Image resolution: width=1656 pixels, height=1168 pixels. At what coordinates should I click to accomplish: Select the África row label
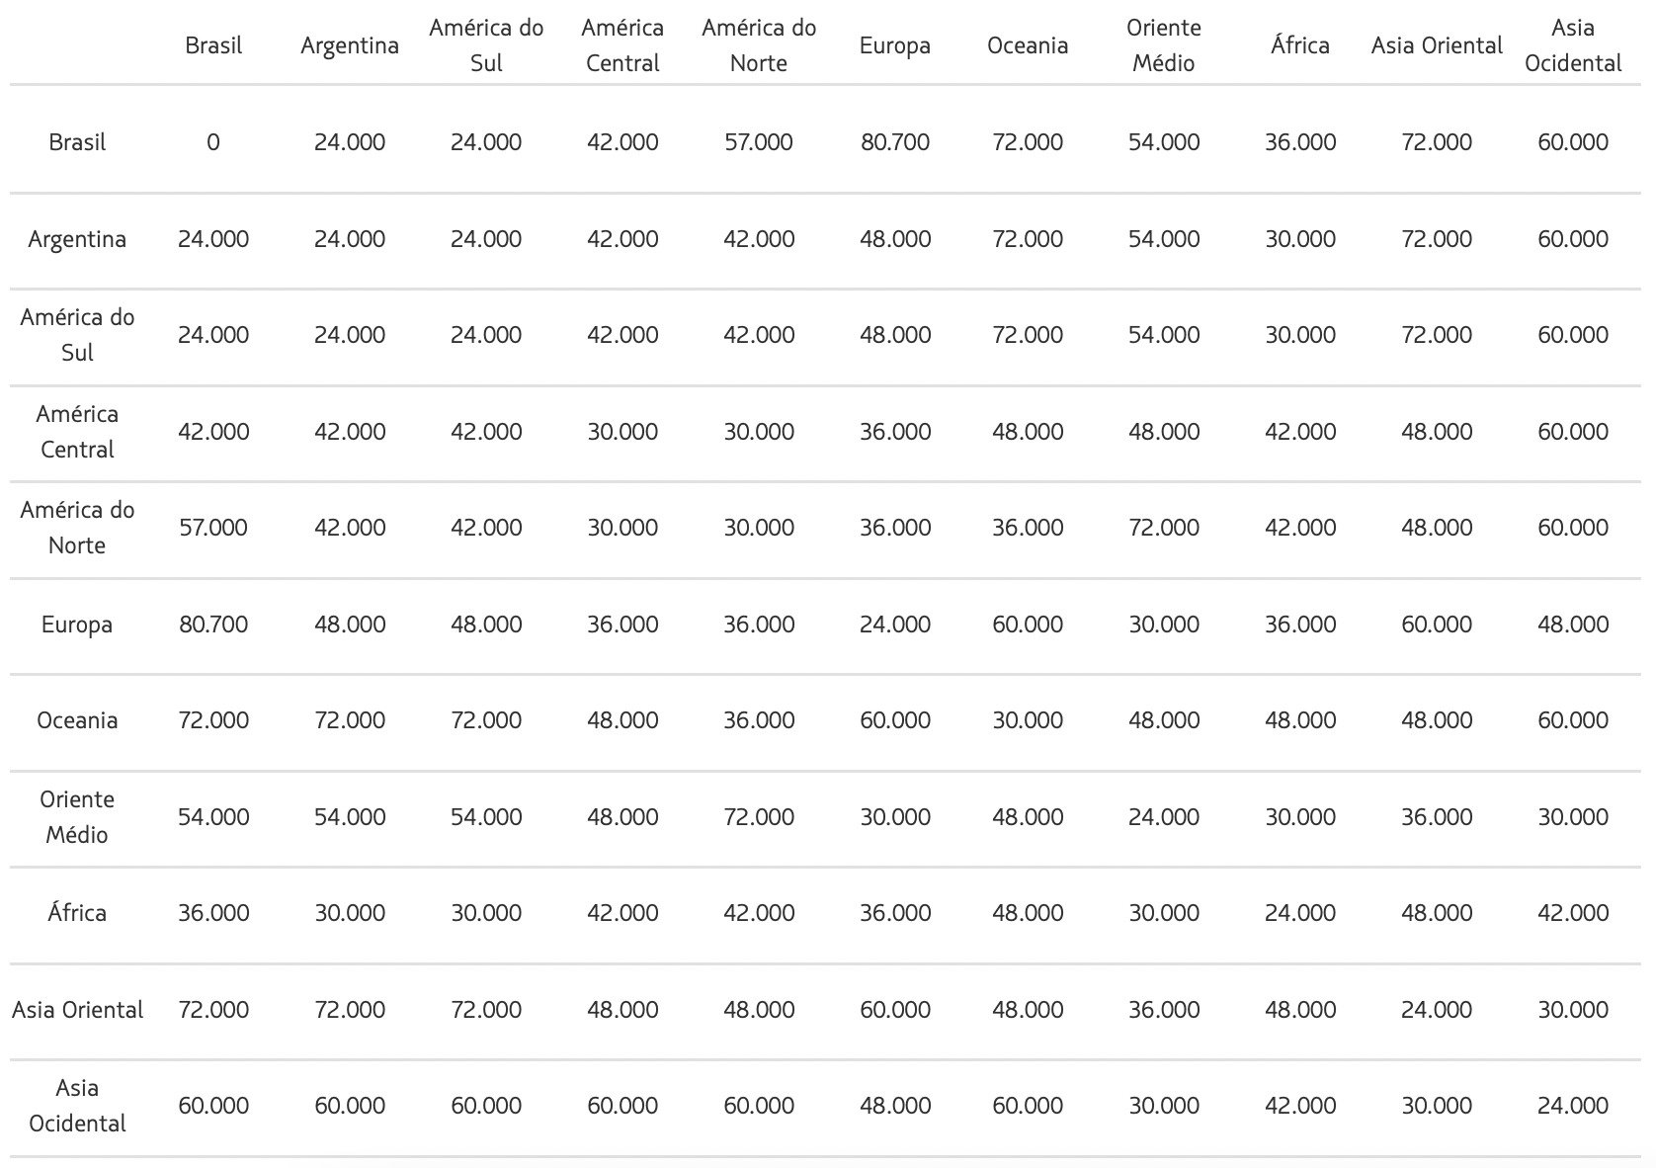pyautogui.click(x=77, y=913)
